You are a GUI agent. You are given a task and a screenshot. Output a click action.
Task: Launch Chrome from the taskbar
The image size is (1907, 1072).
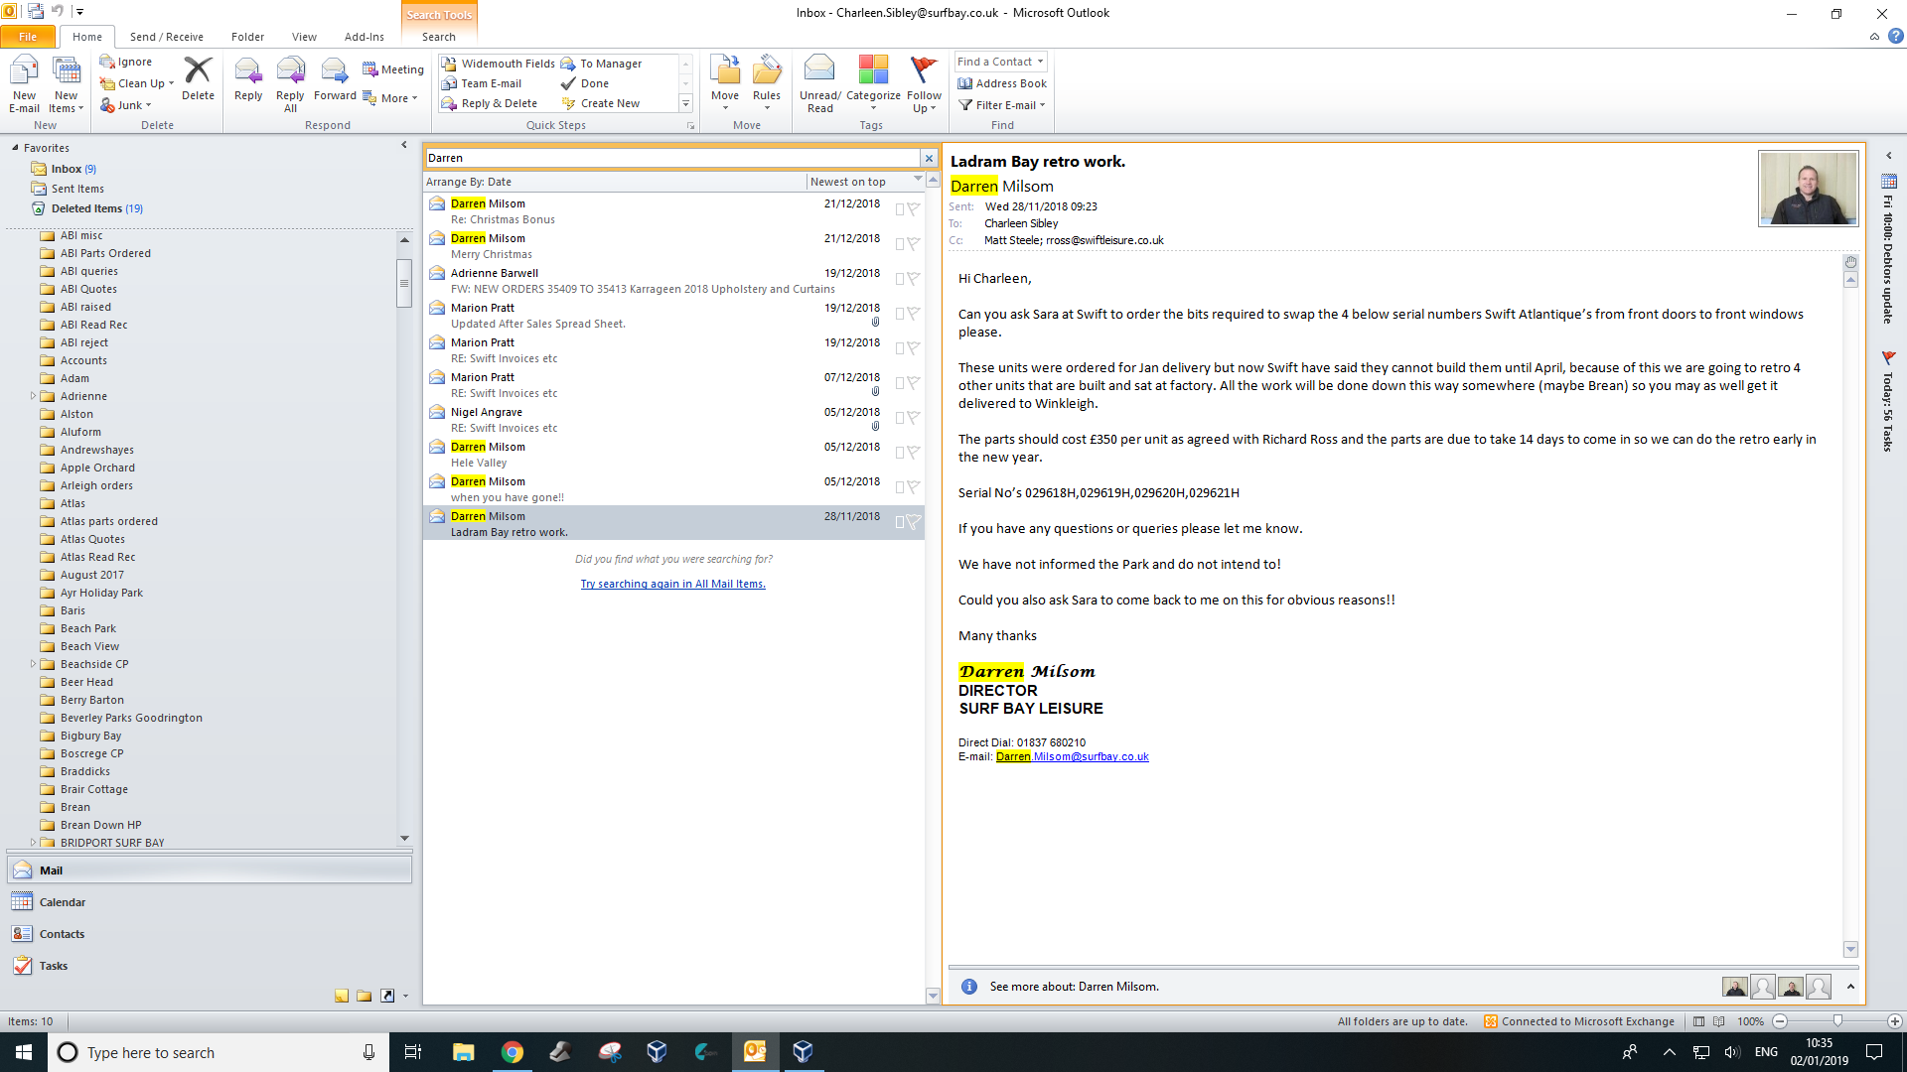tap(512, 1052)
